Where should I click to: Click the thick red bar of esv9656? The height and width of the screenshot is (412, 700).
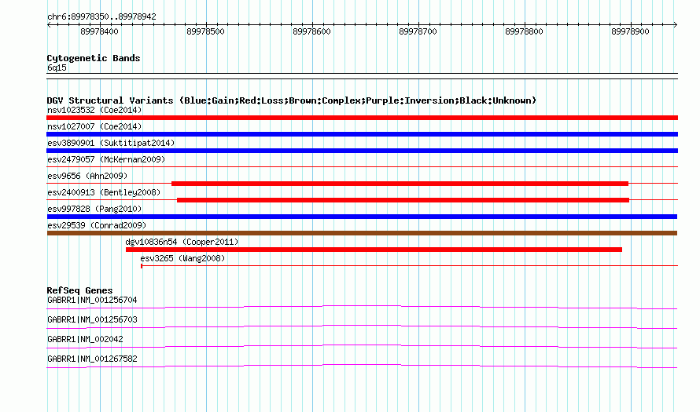click(x=400, y=184)
